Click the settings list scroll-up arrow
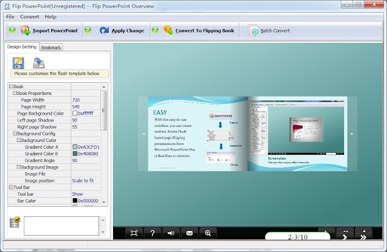This screenshot has width=387, height=252. click(103, 87)
